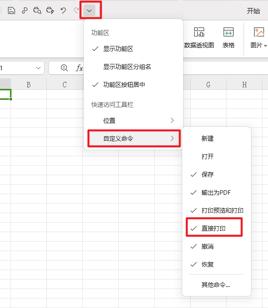Expand the 位置 submenu
The width and height of the screenshot is (268, 308).
coord(134,120)
